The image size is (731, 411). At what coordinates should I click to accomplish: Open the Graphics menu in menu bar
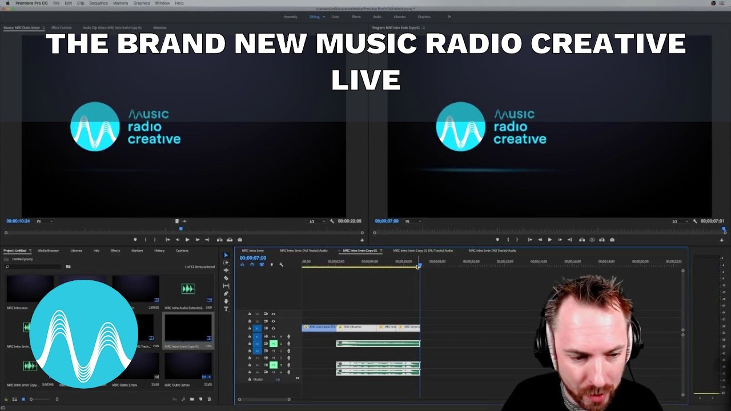click(141, 3)
